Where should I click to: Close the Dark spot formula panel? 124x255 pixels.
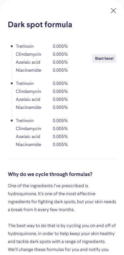tap(113, 11)
